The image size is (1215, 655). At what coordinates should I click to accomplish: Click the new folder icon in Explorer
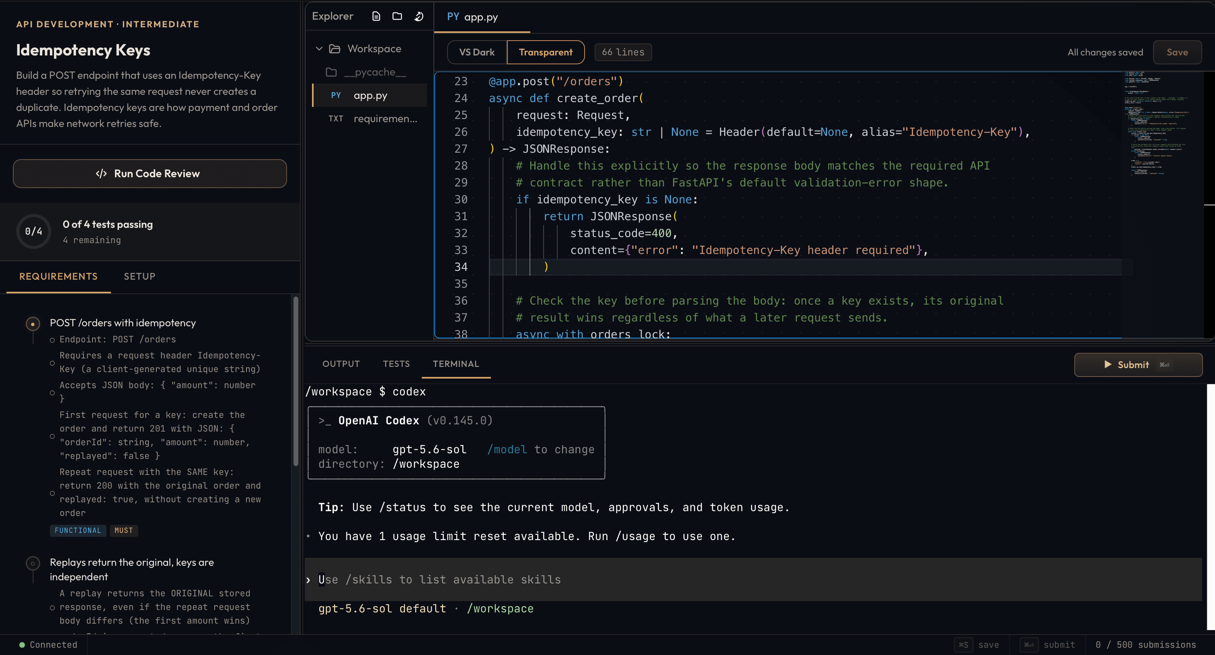click(397, 16)
